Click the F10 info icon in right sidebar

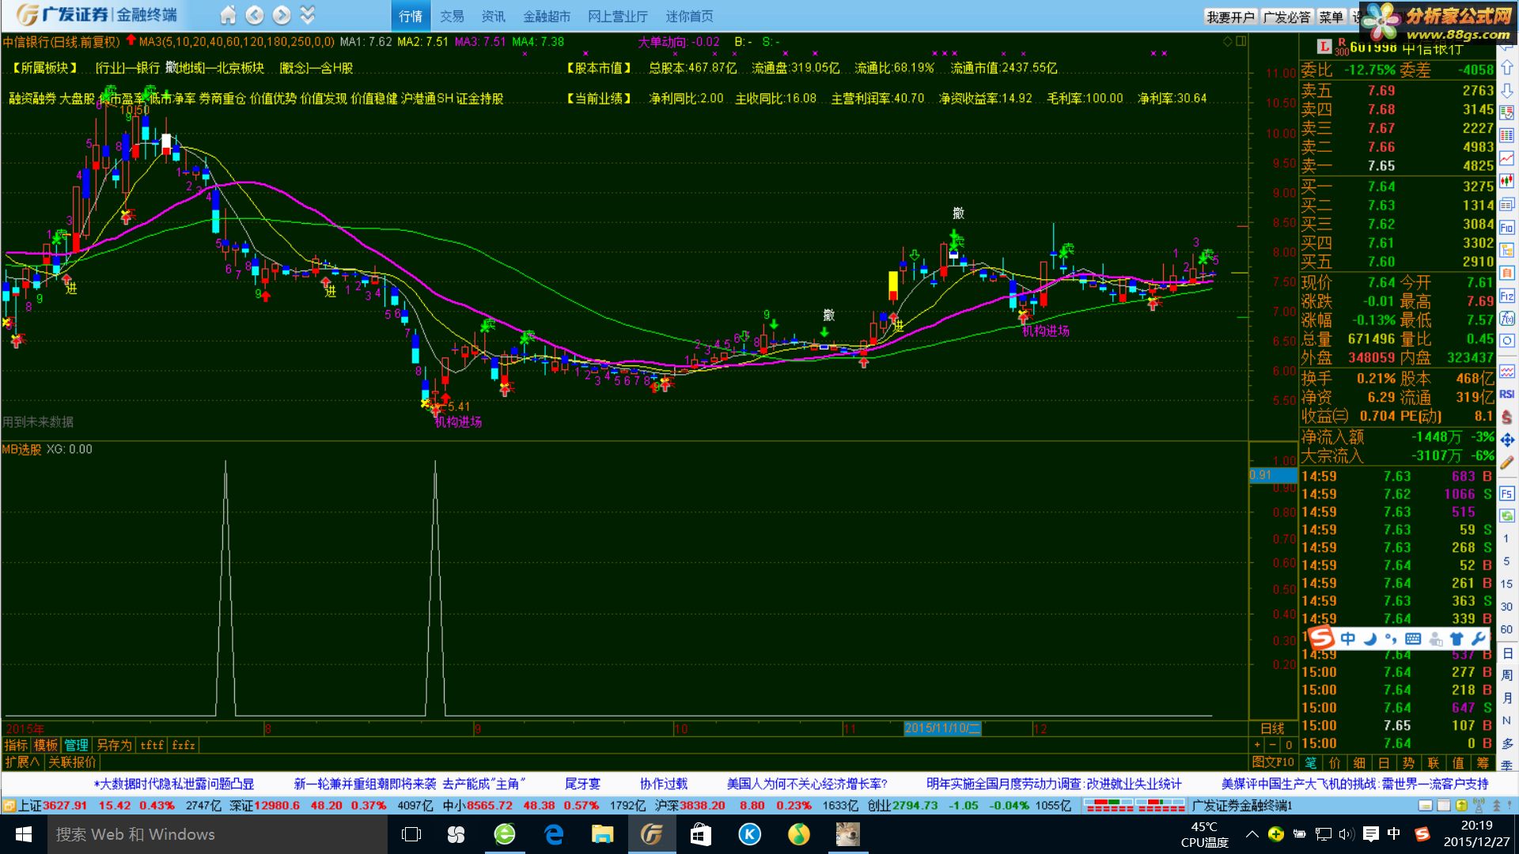[1507, 228]
